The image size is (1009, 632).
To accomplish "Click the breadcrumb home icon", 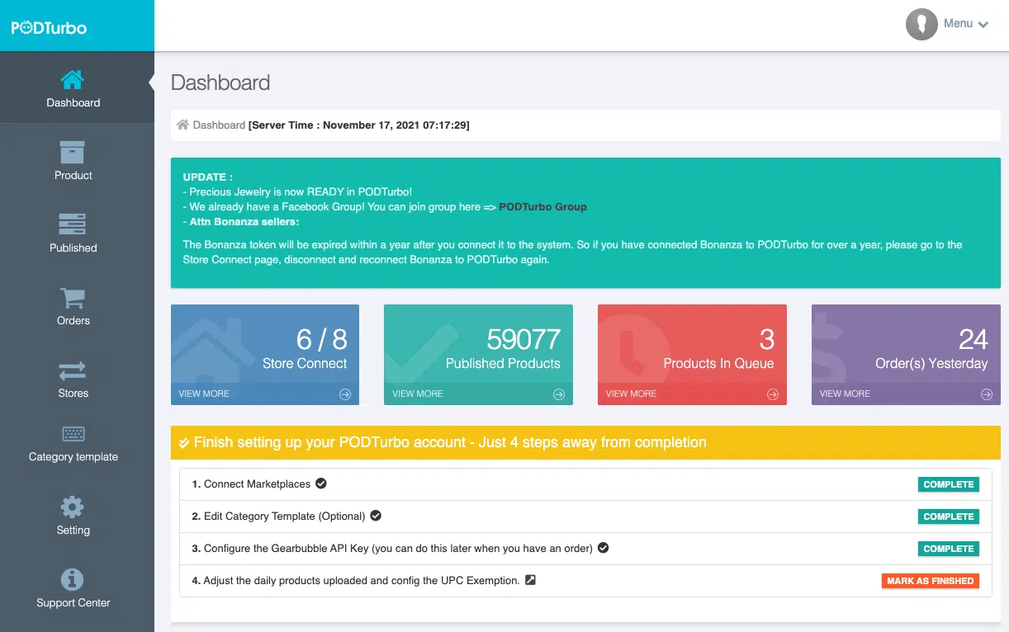I will (x=183, y=125).
